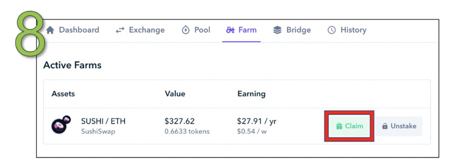The height and width of the screenshot is (167, 455).
Task: Claim rewards from SUSHI / ETH farm
Action: click(349, 126)
